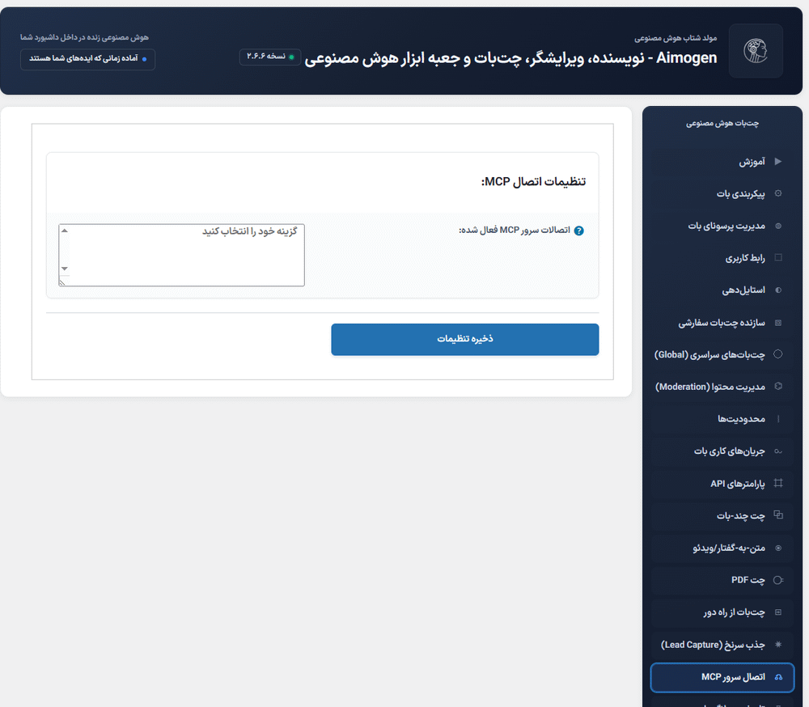The height and width of the screenshot is (707, 809).
Task: Select the چت‌بات‌های سراسری globe icon
Action: (x=777, y=354)
